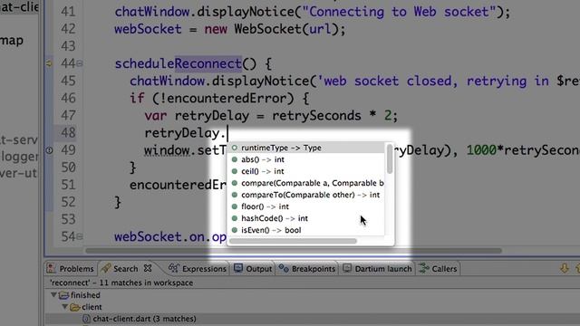Click the retryDelay. text on line 48
The image size is (580, 326).
click(185, 133)
